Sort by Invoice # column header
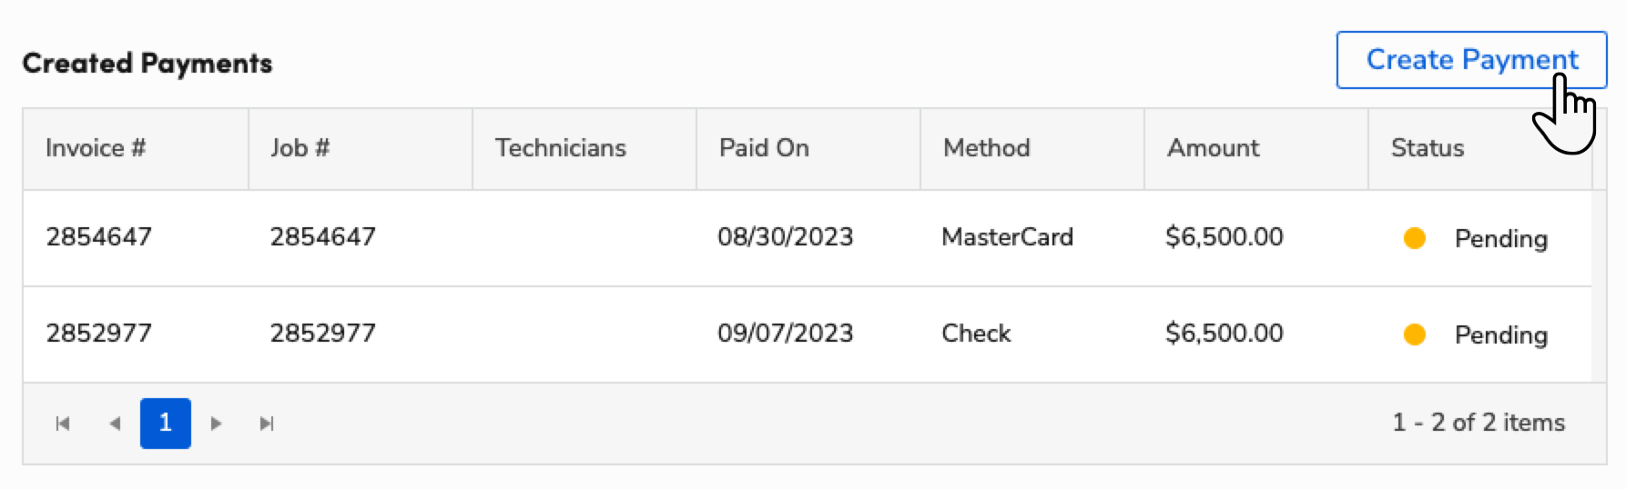 pyautogui.click(x=96, y=148)
